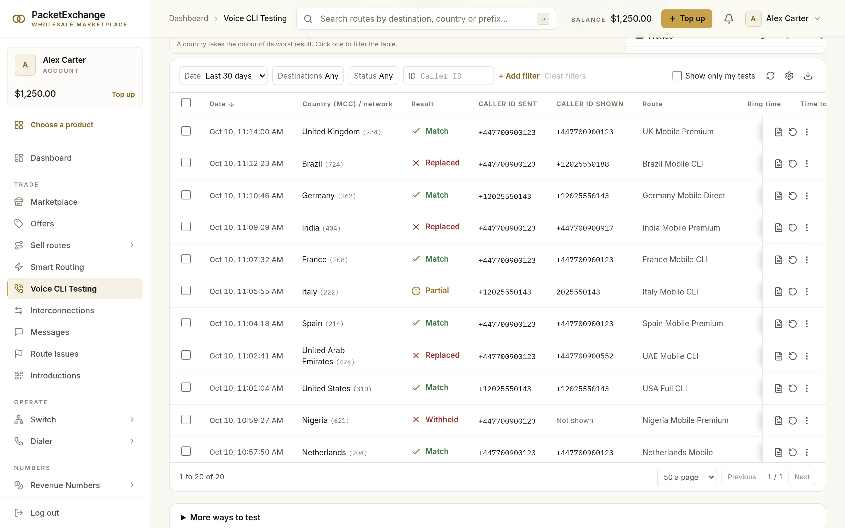
Task: Expand the Dialer menu section
Action: (132, 441)
